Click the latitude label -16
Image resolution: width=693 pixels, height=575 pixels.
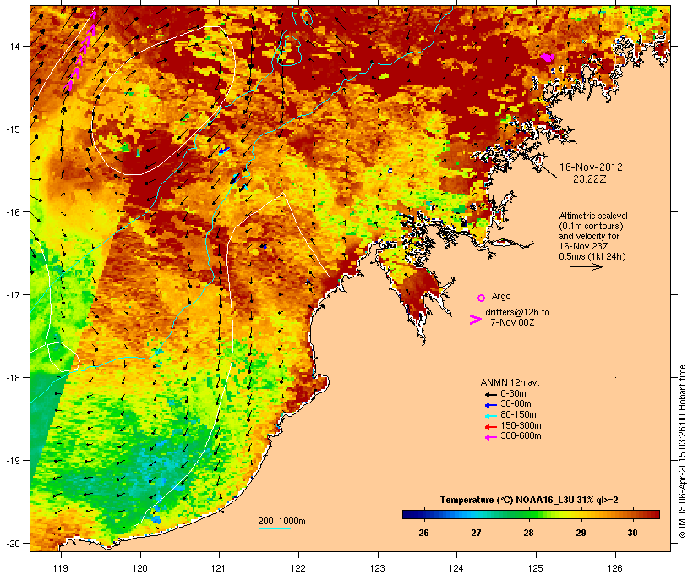pyautogui.click(x=12, y=212)
